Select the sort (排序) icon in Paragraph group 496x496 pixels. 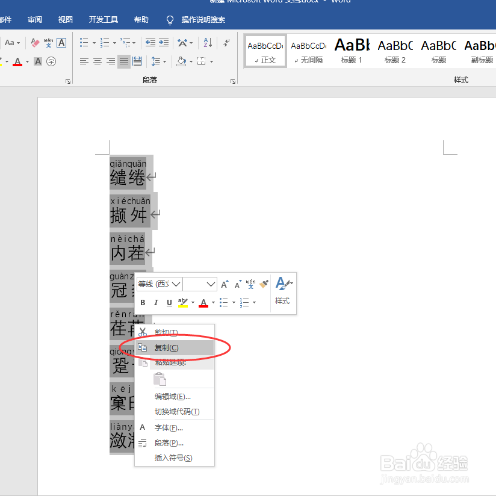(208, 43)
